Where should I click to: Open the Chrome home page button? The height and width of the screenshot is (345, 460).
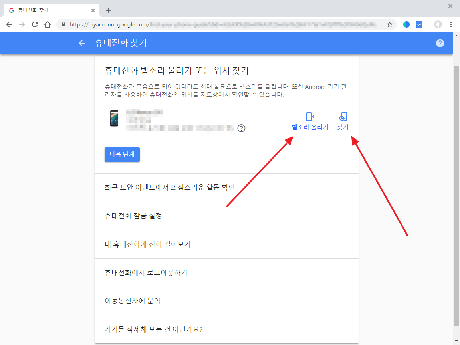pyautogui.click(x=48, y=24)
